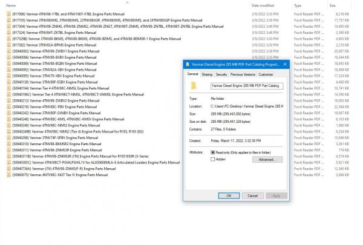Open the Previous Versions tab
Screen dimensions: 363x245
(243, 74)
